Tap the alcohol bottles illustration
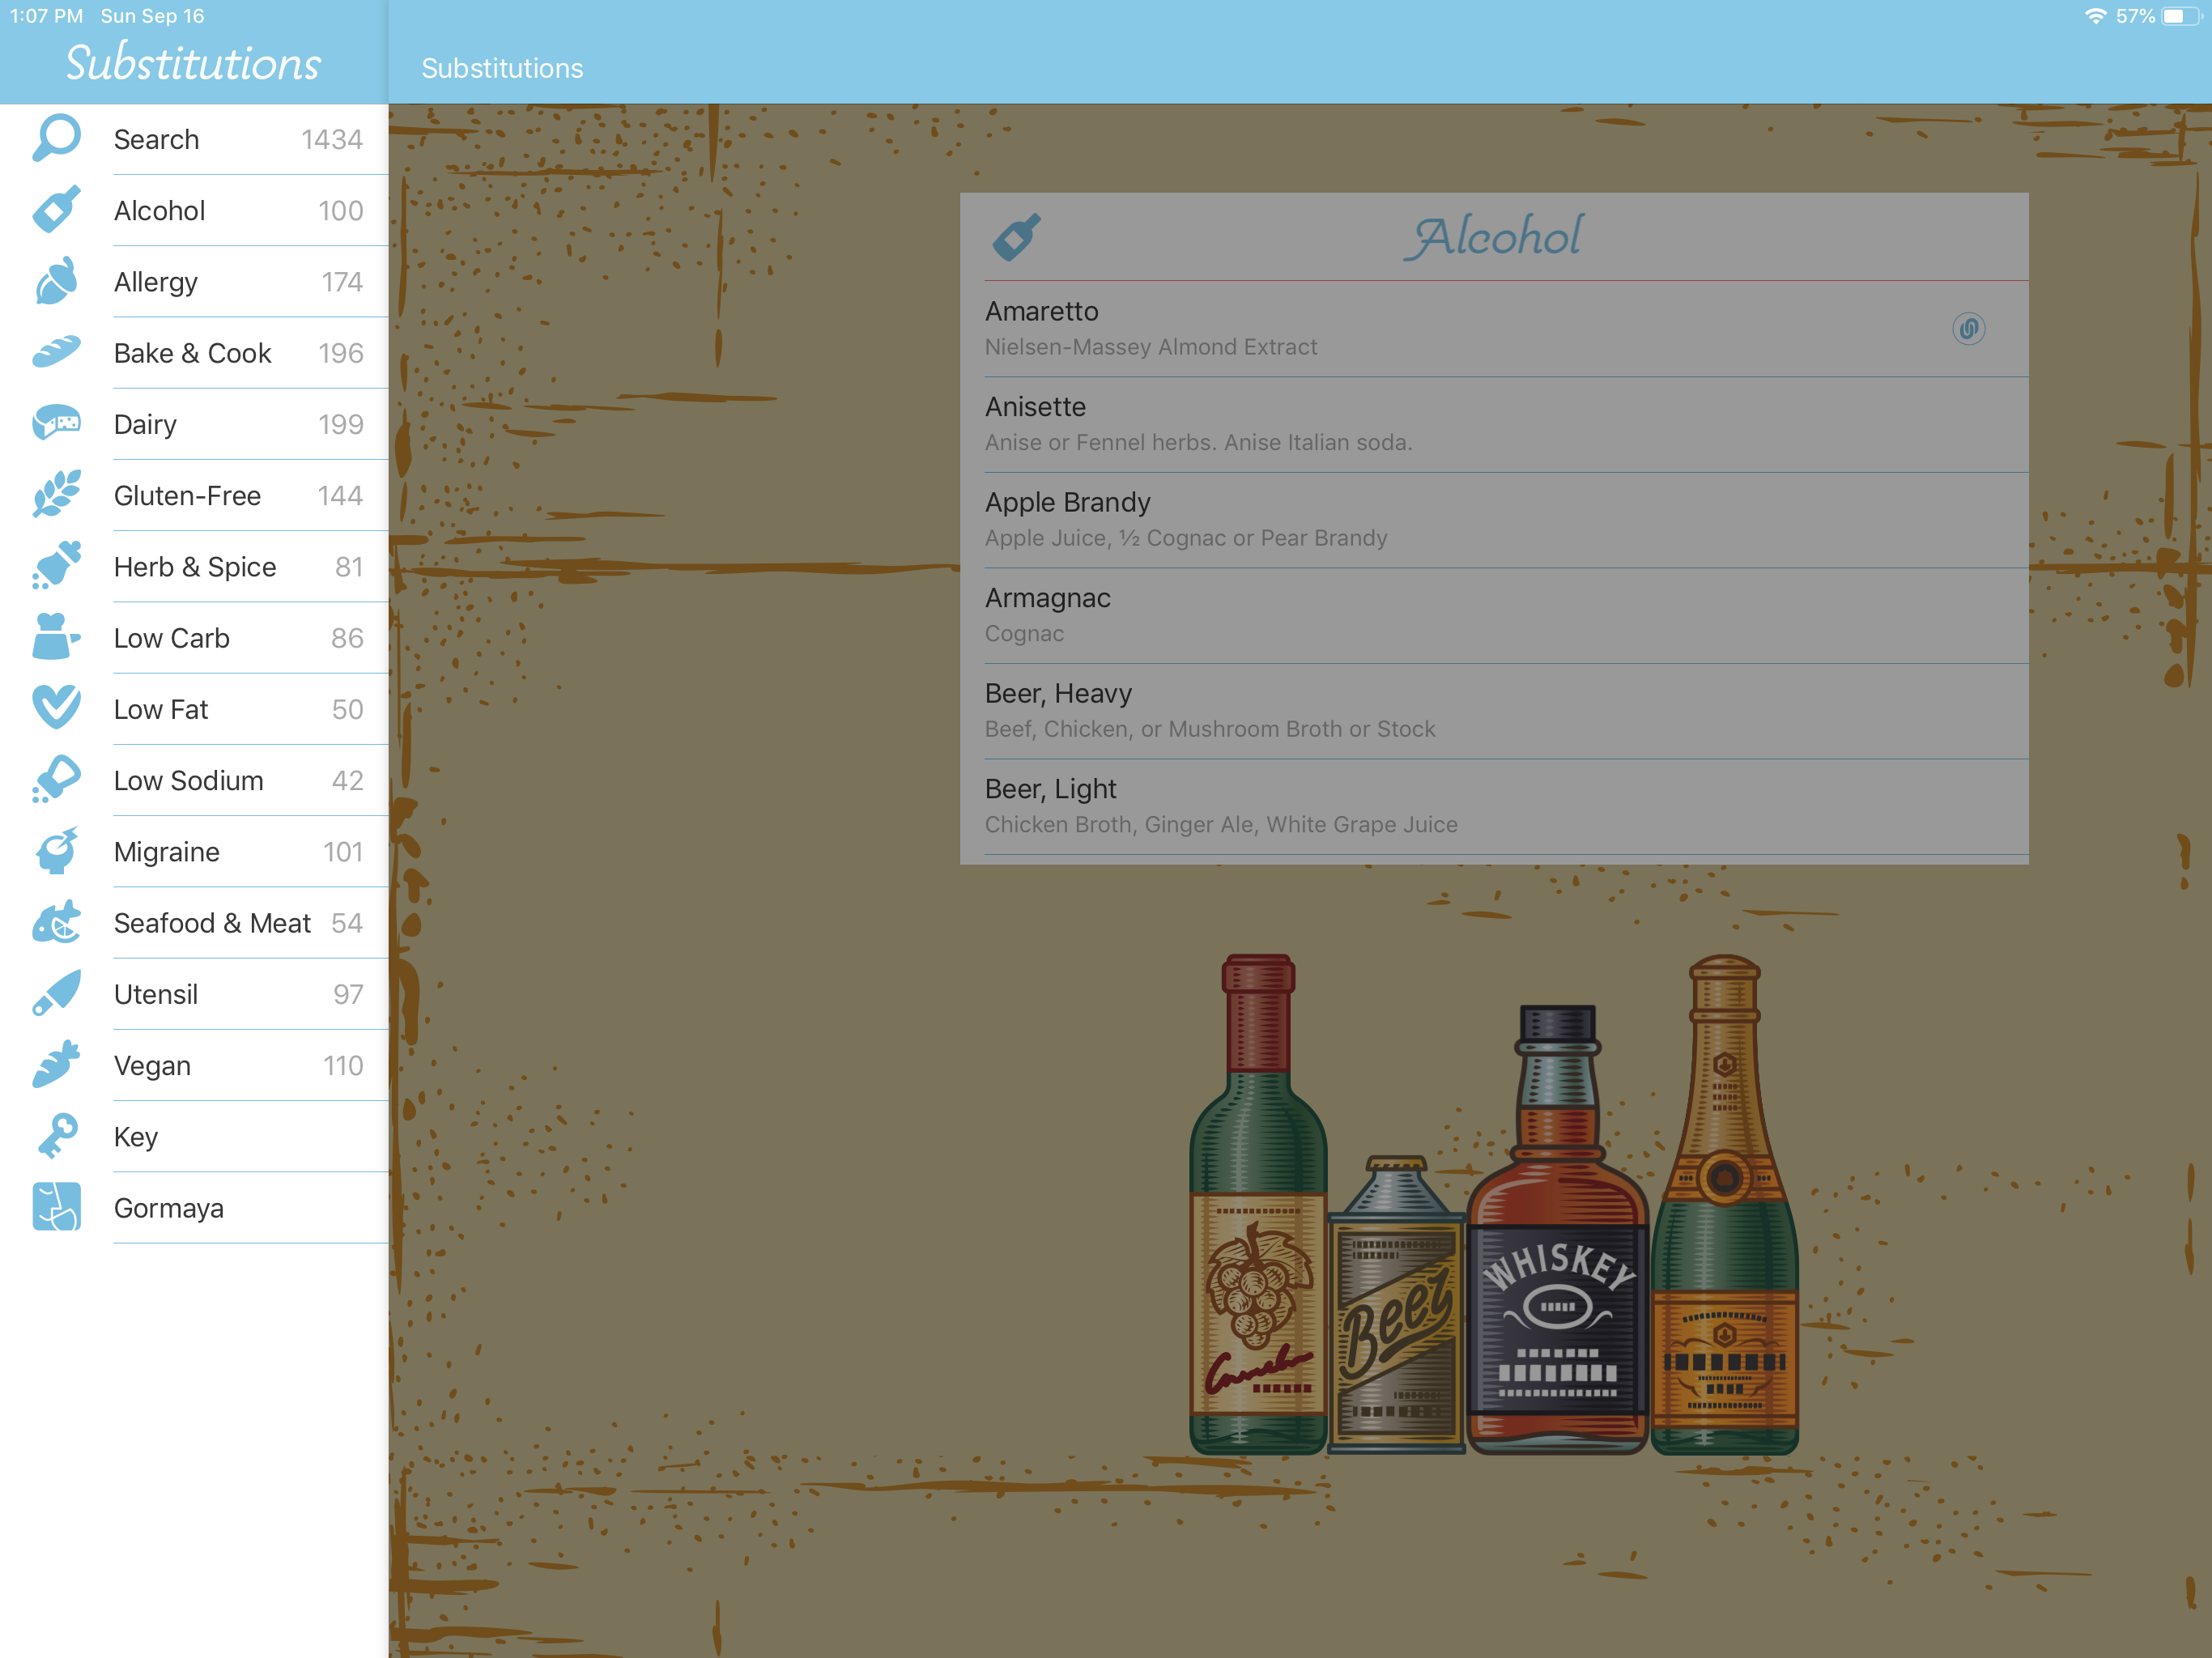This screenshot has width=2212, height=1658. click(1493, 1205)
